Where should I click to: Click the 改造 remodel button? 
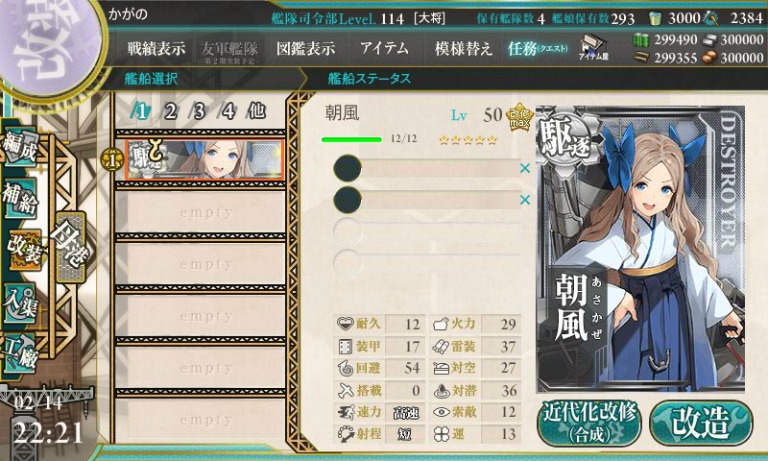(701, 423)
